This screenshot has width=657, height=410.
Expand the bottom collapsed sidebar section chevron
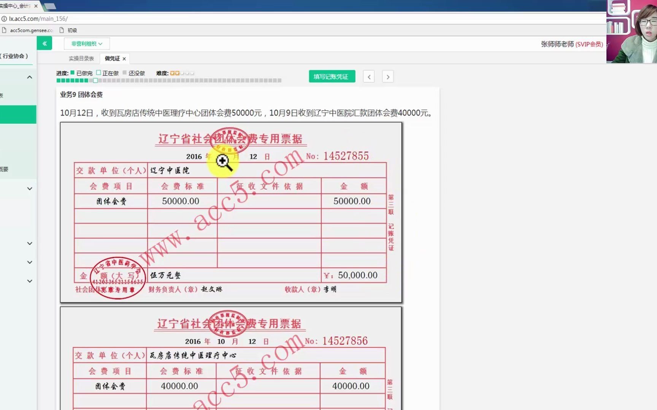(x=29, y=281)
